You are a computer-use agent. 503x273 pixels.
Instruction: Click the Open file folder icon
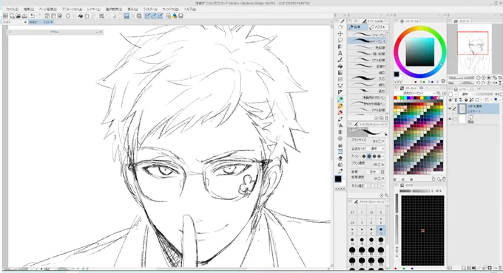coord(18,15)
